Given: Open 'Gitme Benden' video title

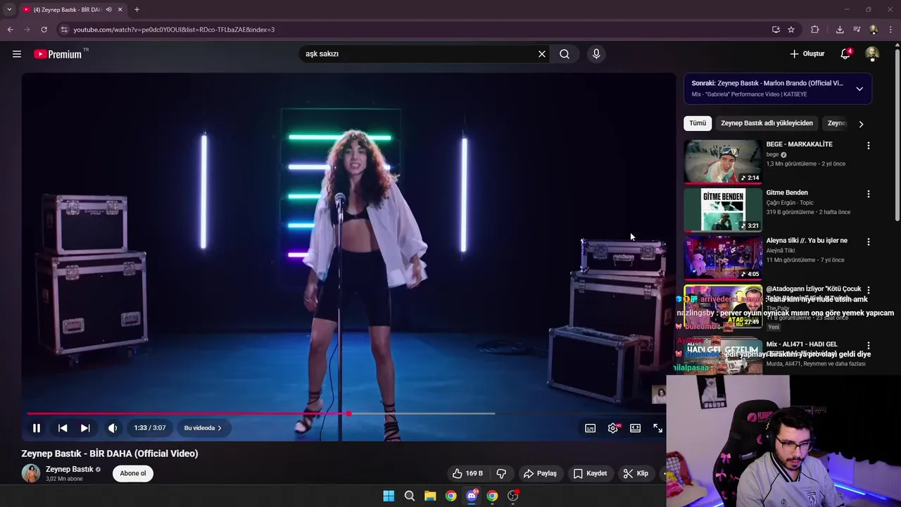Looking at the screenshot, I should pyautogui.click(x=787, y=192).
